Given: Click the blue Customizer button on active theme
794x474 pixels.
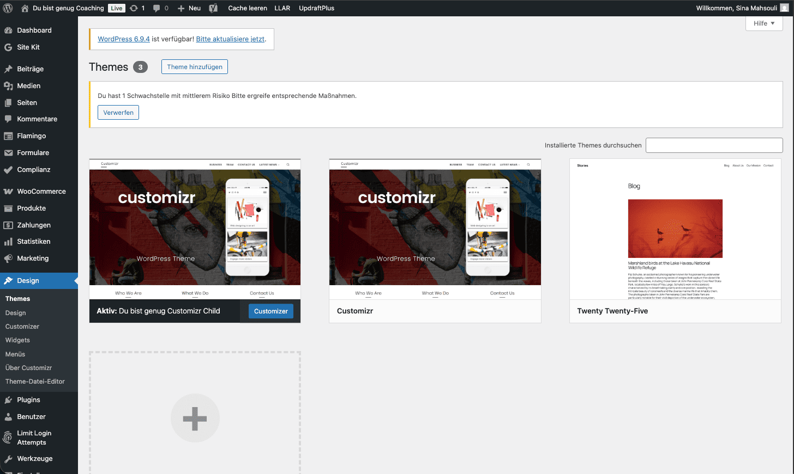Looking at the screenshot, I should [271, 311].
